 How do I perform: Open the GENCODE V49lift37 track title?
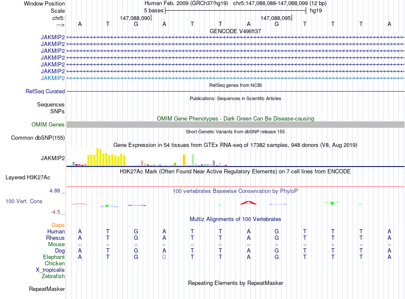tap(235, 31)
